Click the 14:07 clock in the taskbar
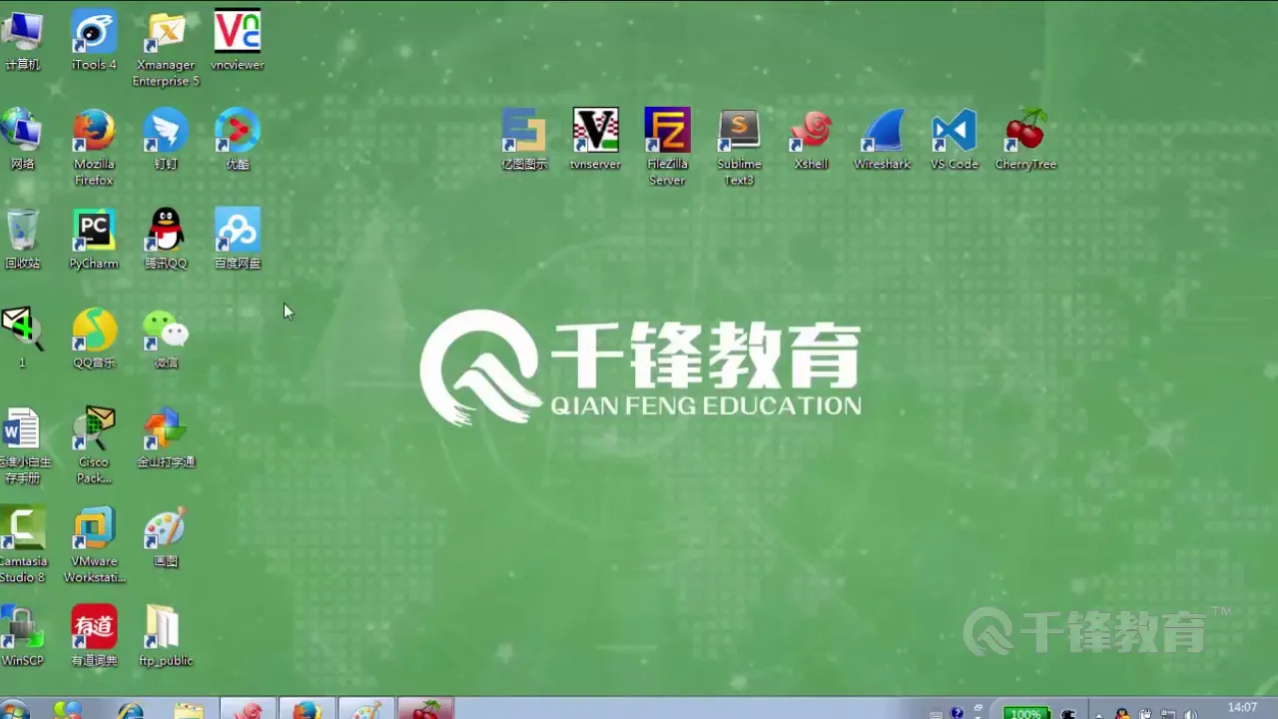Image resolution: width=1278 pixels, height=719 pixels. point(1242,708)
